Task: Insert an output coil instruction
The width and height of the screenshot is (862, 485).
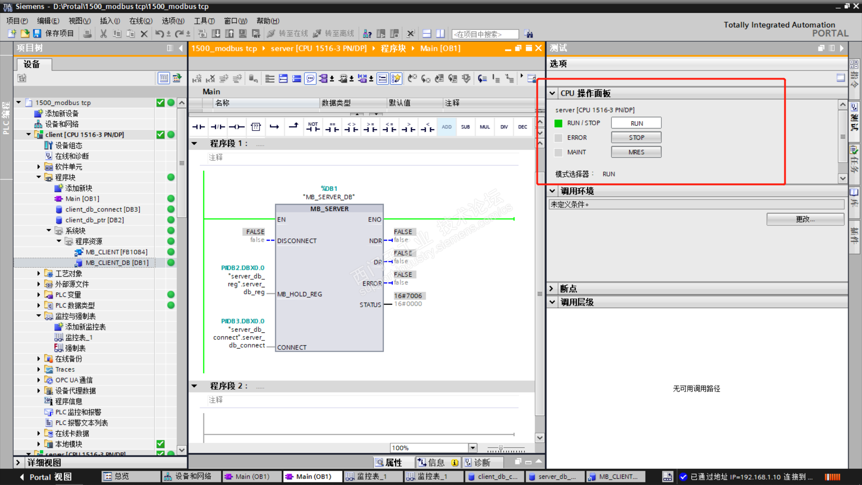Action: 237,127
